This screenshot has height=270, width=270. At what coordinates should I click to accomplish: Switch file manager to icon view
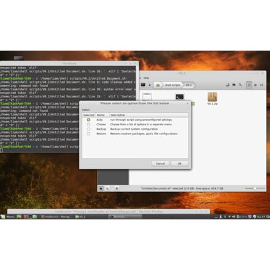(x=249, y=85)
